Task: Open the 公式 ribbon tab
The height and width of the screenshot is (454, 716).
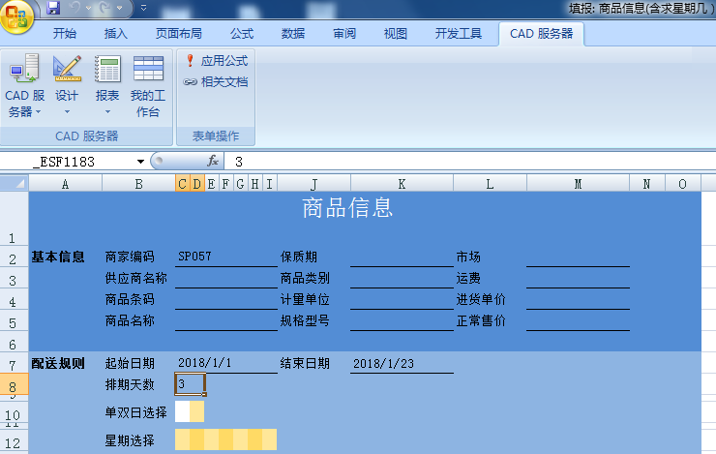Action: pos(242,33)
